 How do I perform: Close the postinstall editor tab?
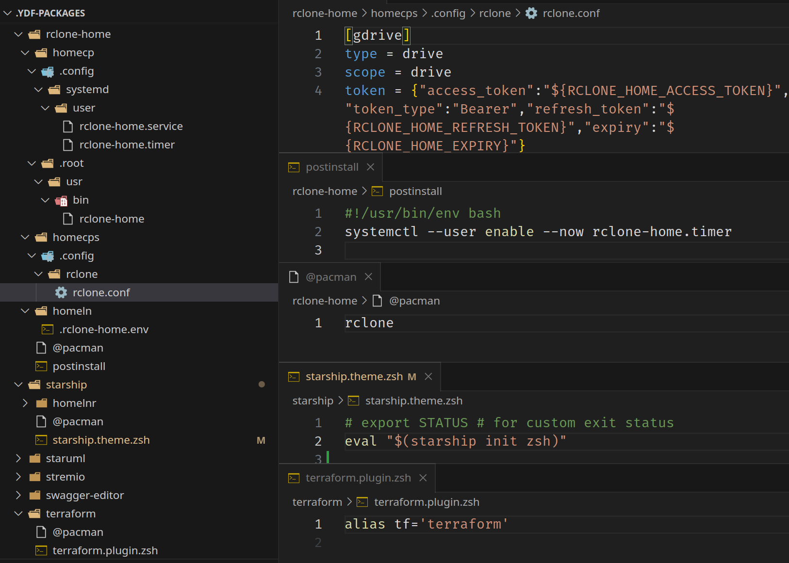click(371, 167)
